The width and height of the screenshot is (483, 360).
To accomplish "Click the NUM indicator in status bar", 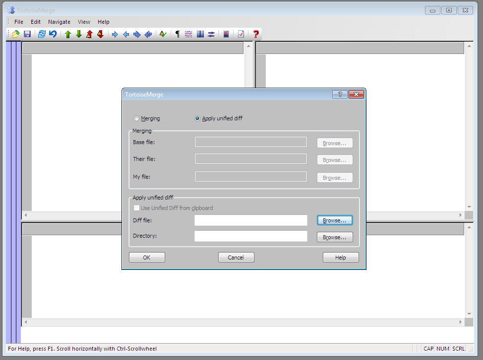I will pos(443,349).
